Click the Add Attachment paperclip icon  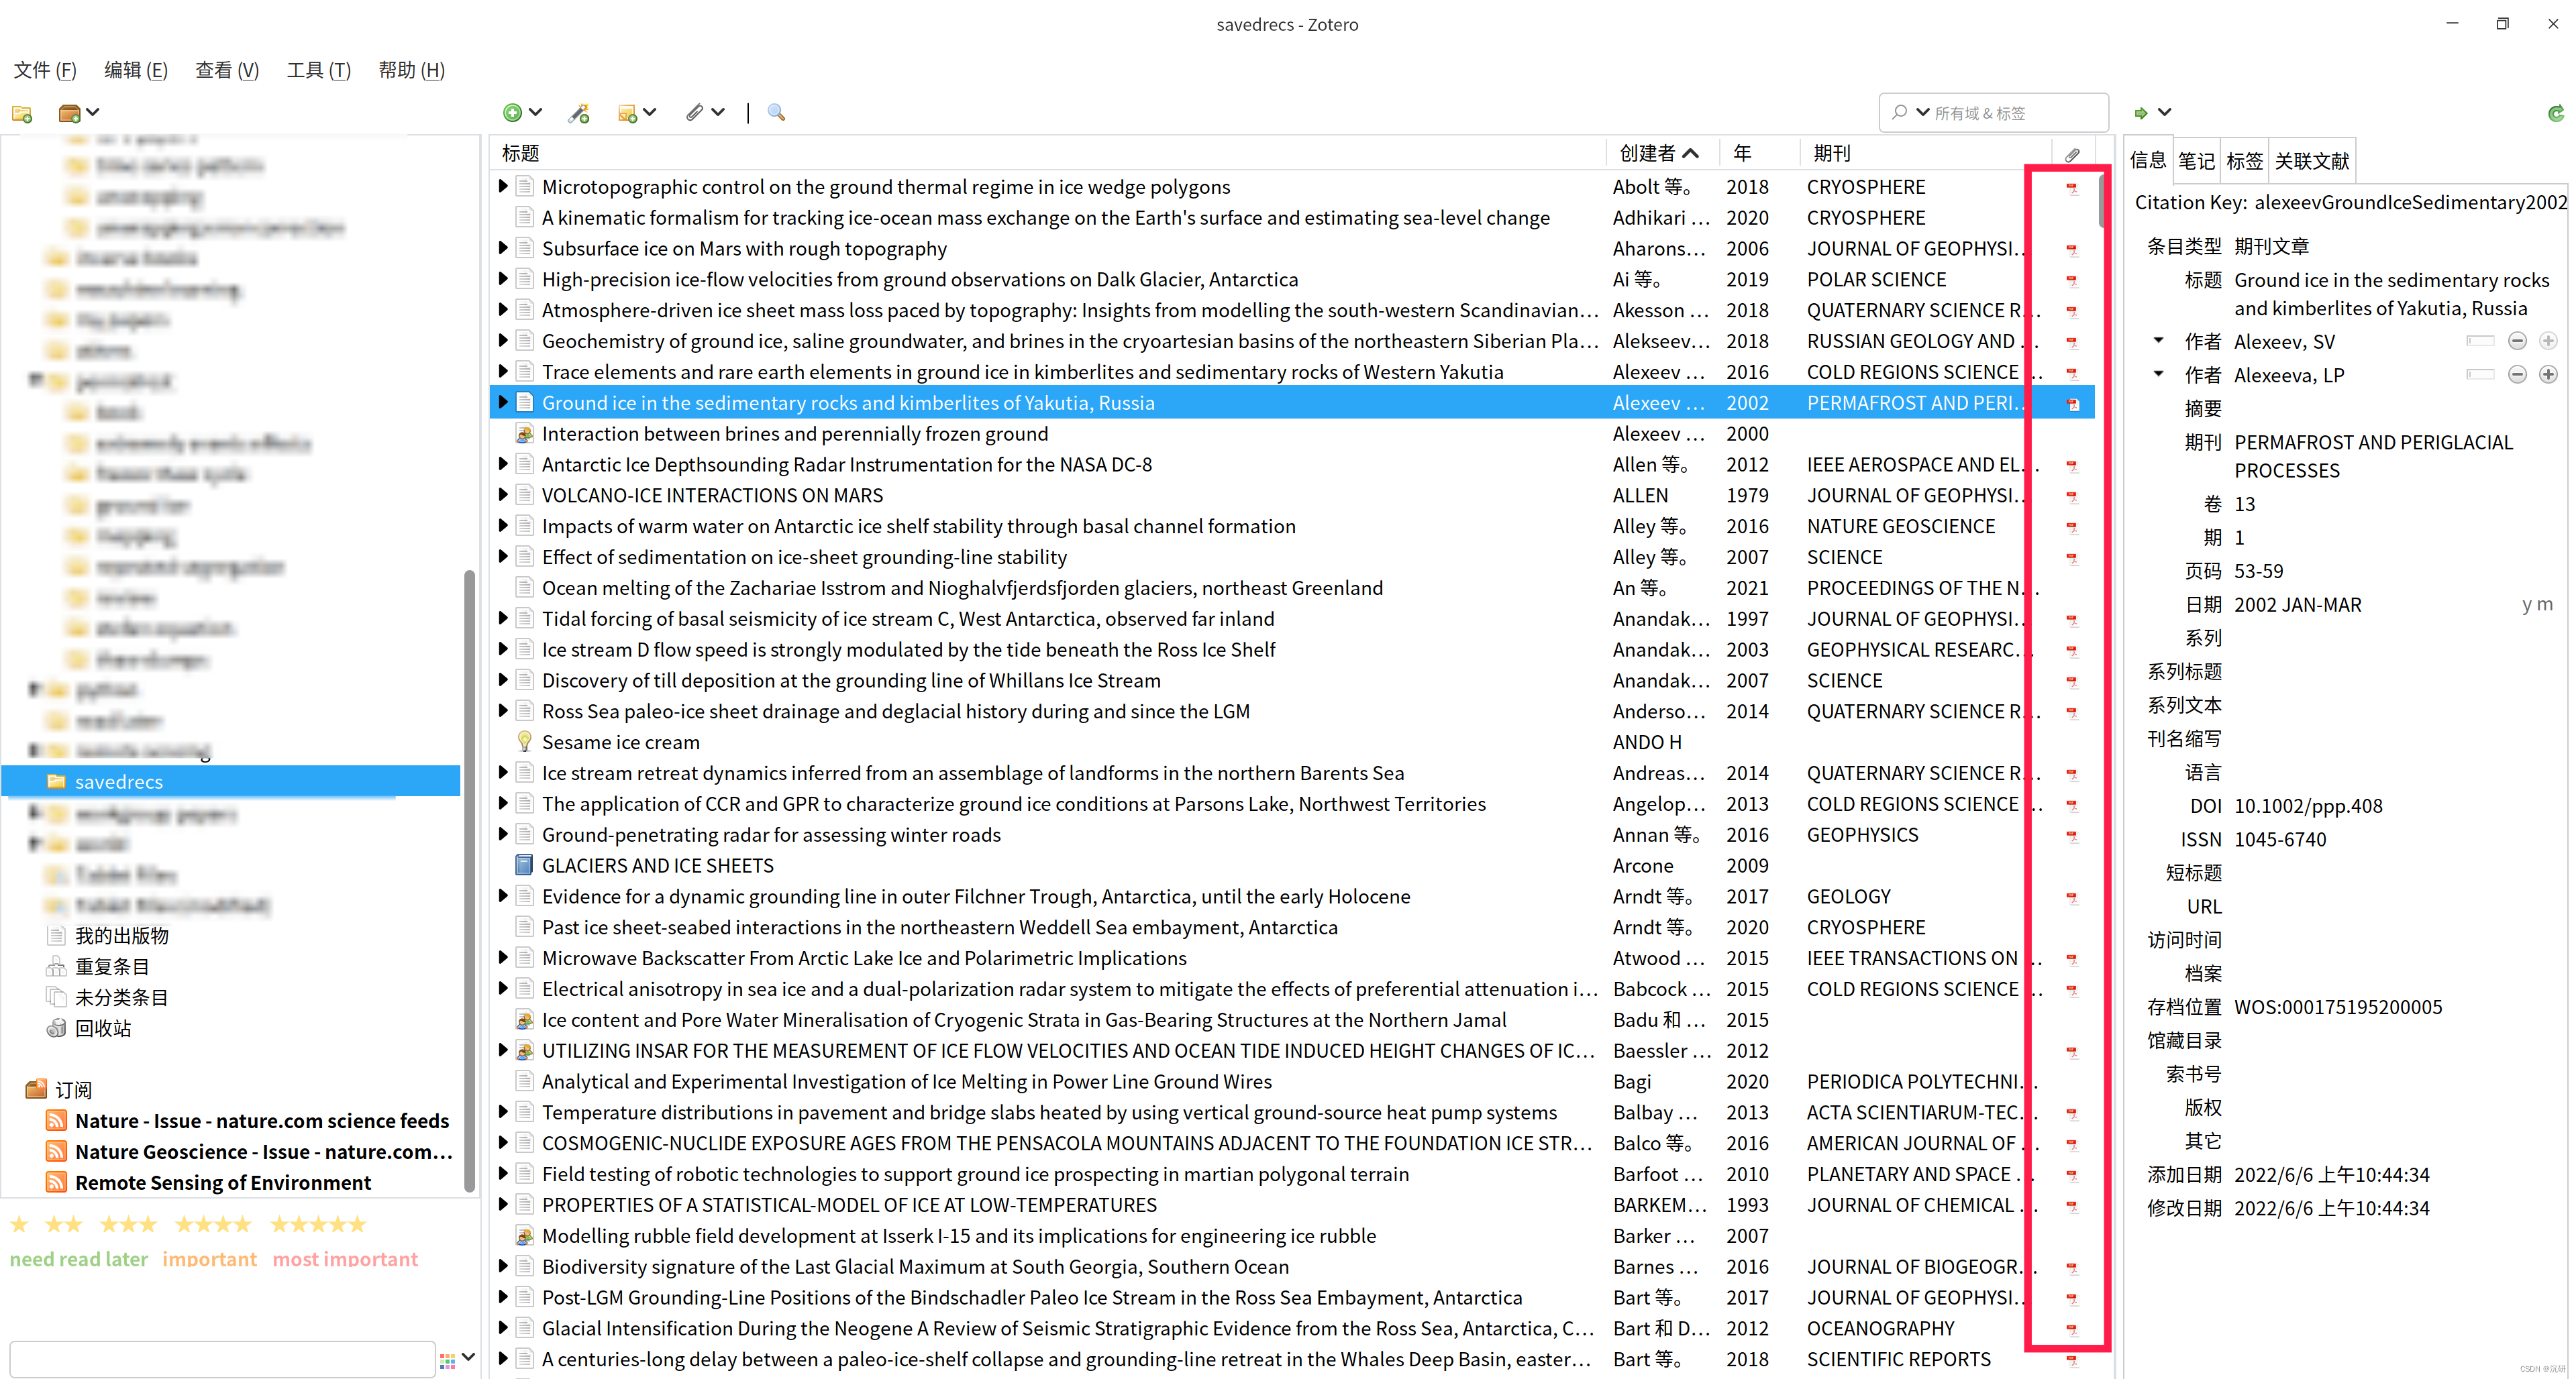click(x=695, y=113)
